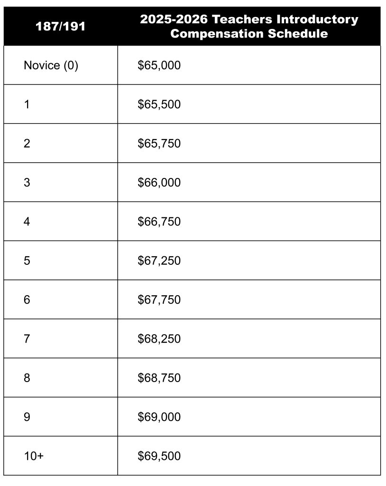Click the $69,000 salary value
This screenshot has width=386, height=486.
click(159, 417)
